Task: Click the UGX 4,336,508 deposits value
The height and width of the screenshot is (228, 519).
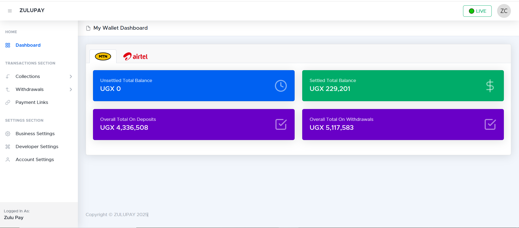Action: pos(124,128)
